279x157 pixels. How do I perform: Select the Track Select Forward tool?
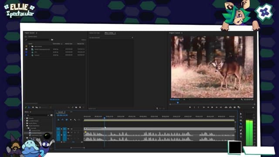click(241, 117)
